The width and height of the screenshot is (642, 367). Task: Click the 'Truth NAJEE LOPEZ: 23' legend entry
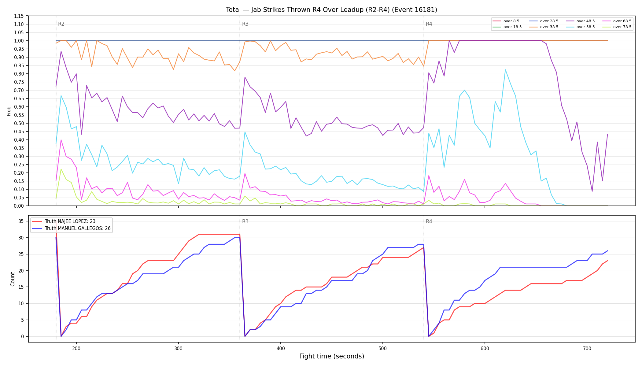pos(64,221)
